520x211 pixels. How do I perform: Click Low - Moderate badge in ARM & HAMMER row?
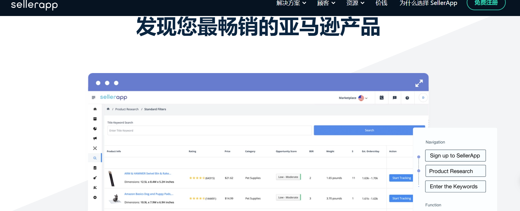point(288,177)
